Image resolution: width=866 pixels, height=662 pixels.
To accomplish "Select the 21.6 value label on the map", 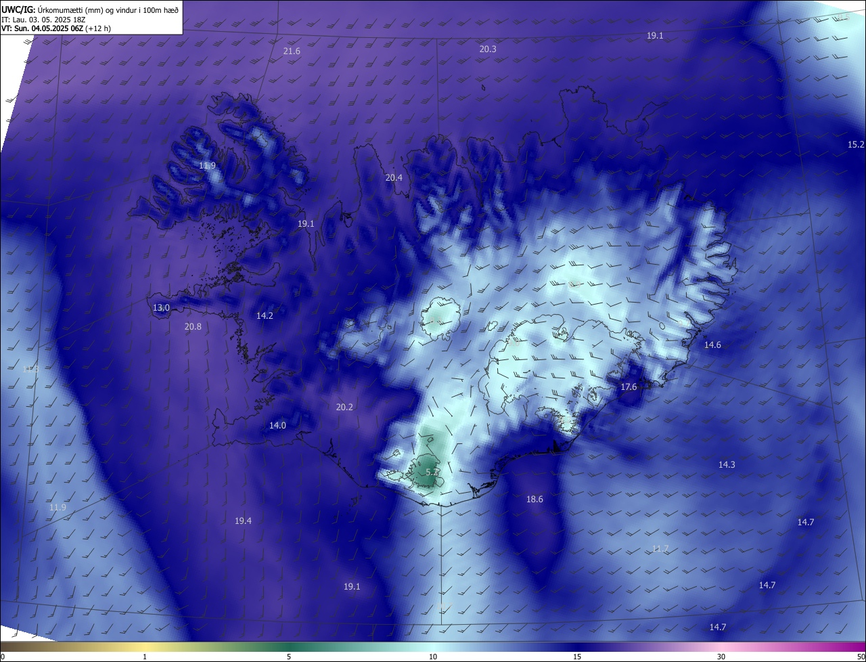I will coord(292,51).
